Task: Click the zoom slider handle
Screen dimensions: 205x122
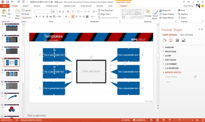Action: coord(180,120)
